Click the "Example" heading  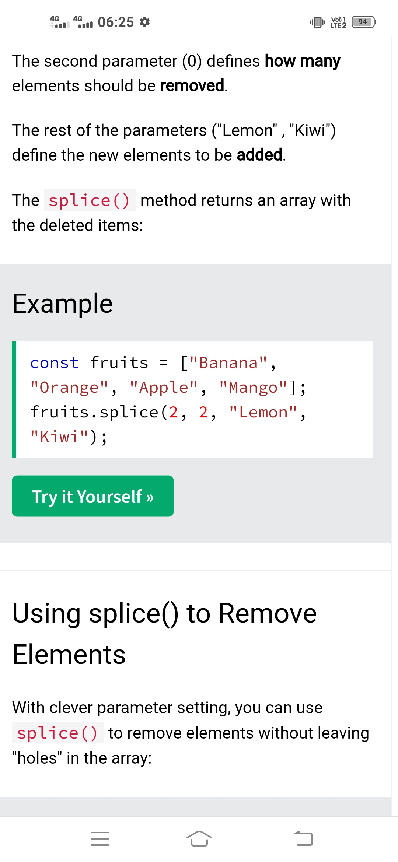point(63,304)
